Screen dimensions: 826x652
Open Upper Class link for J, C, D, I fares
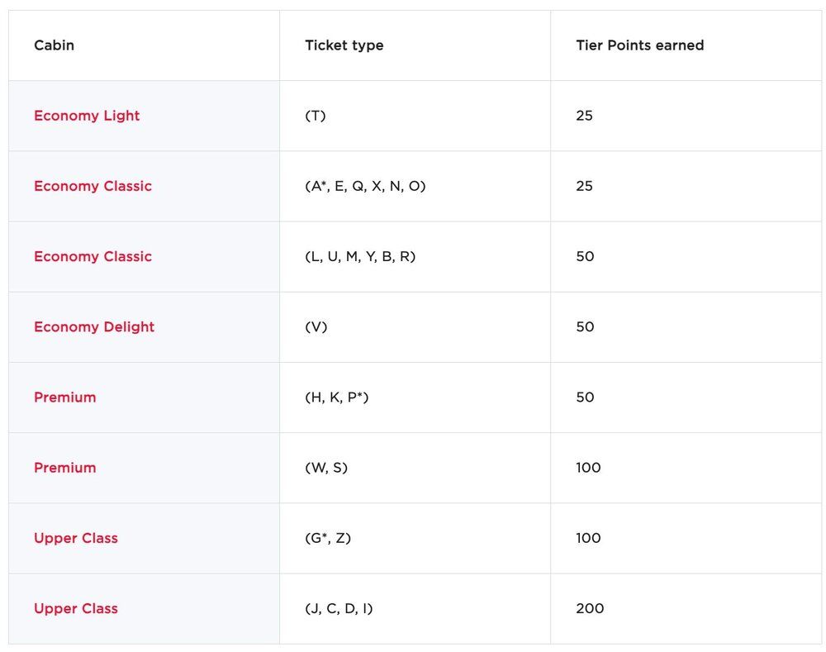pos(76,608)
